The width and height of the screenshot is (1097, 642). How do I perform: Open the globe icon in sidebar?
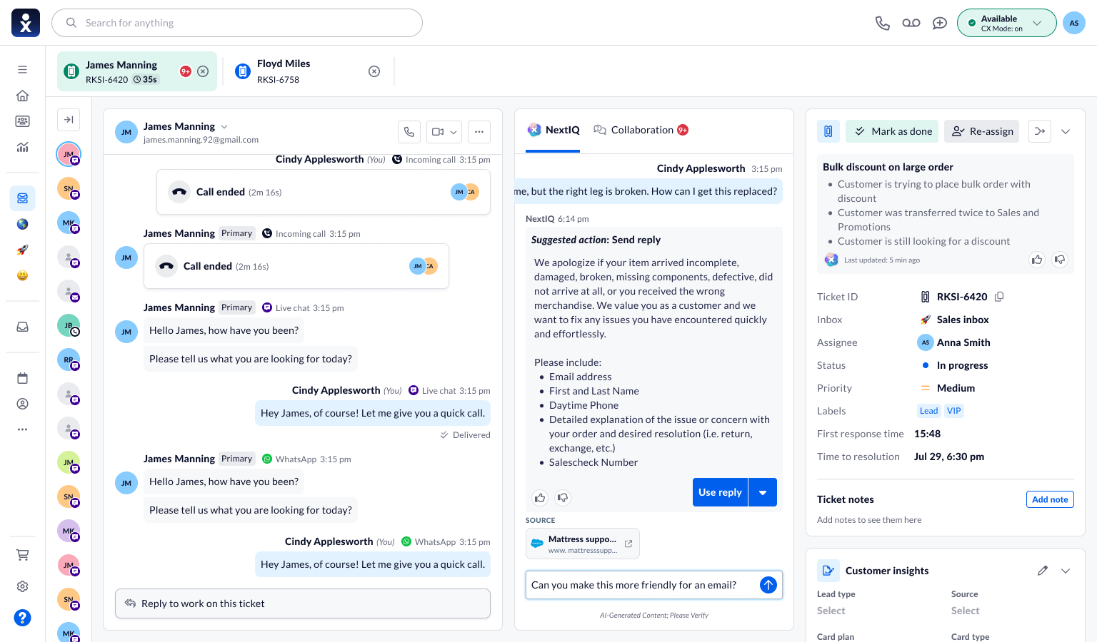pos(23,224)
